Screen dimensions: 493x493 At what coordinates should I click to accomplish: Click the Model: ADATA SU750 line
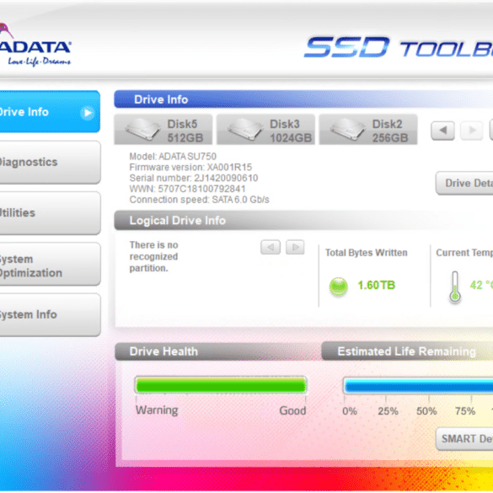[x=173, y=156]
